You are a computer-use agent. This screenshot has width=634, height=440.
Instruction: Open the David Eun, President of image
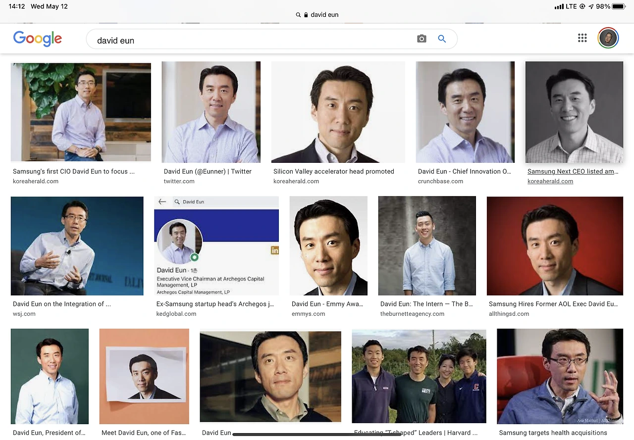click(50, 376)
